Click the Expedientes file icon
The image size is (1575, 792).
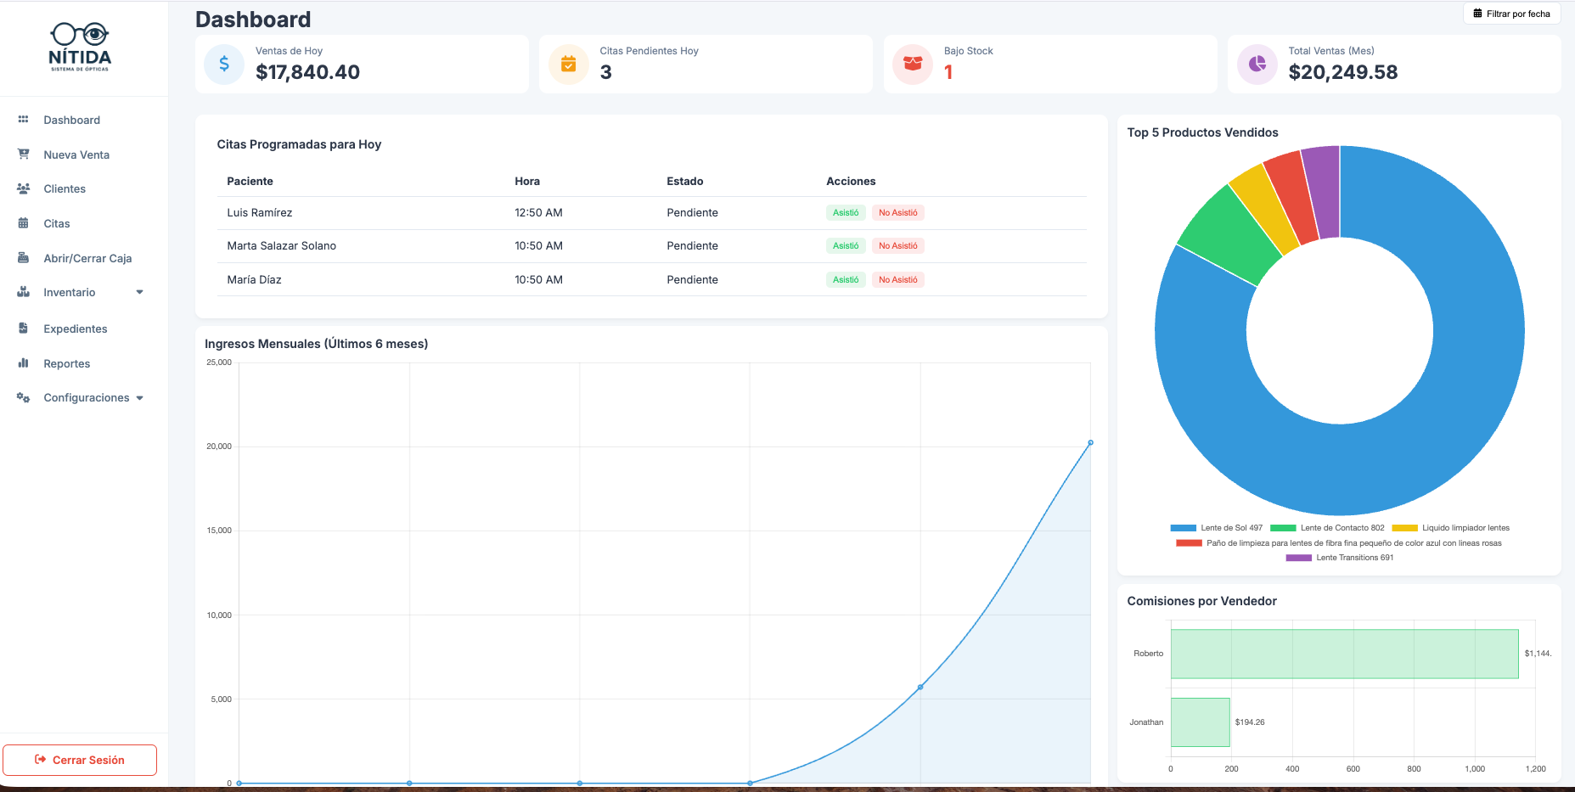pos(24,329)
